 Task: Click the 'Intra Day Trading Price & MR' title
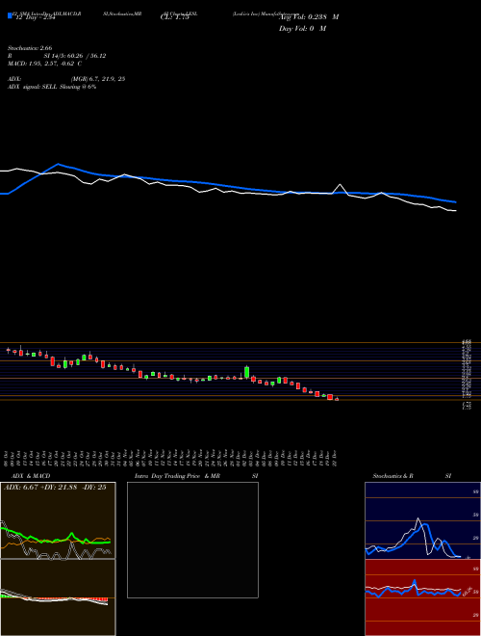click(178, 476)
